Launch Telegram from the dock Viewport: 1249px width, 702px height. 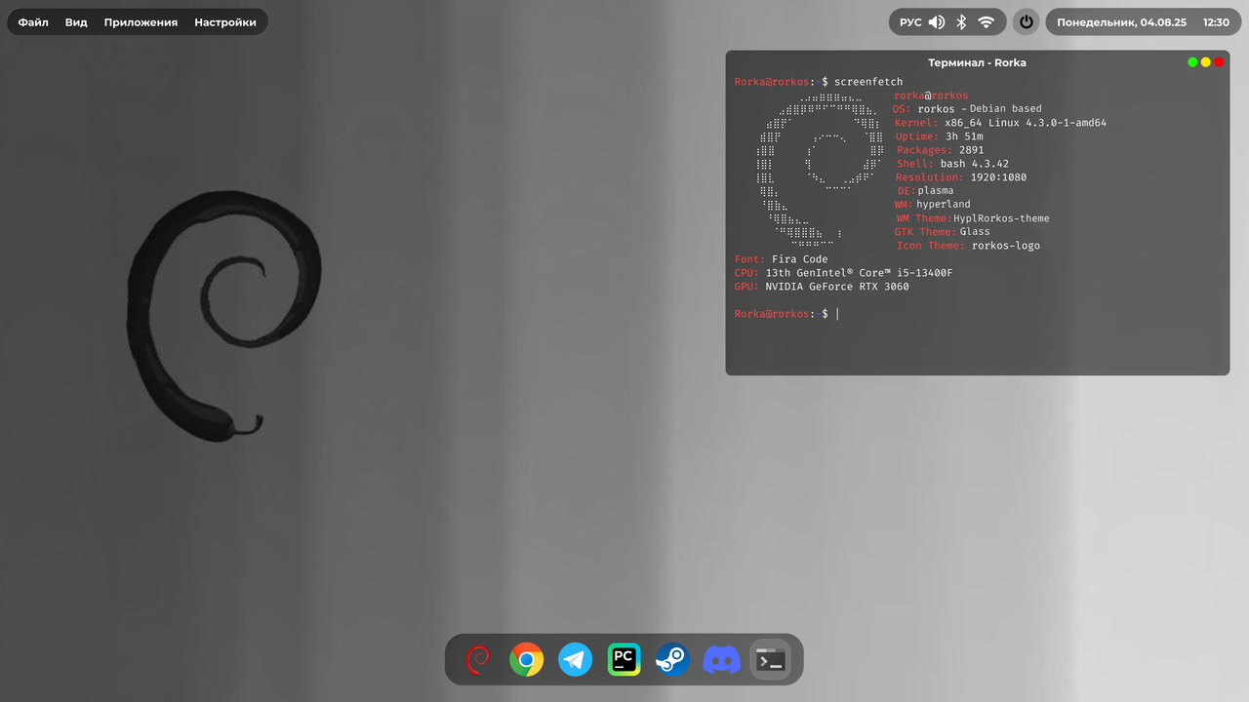coord(576,660)
